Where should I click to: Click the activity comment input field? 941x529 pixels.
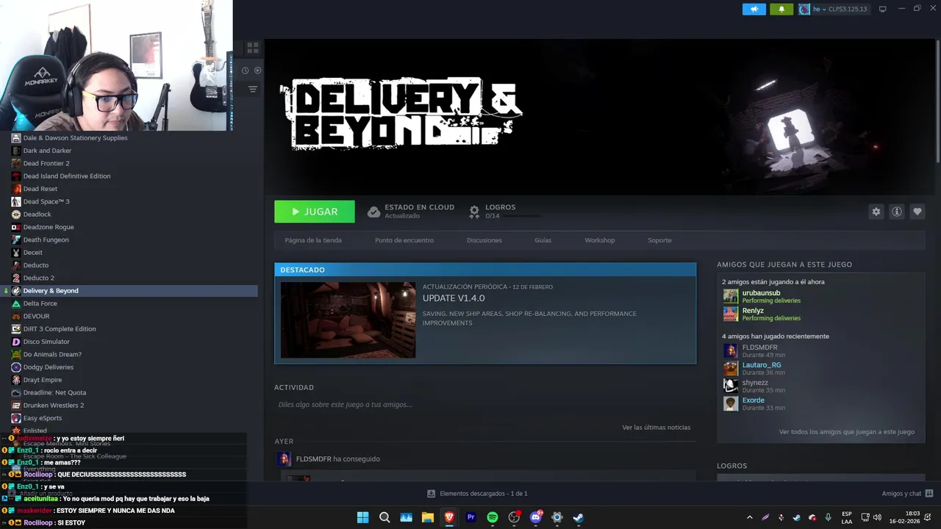(485, 405)
